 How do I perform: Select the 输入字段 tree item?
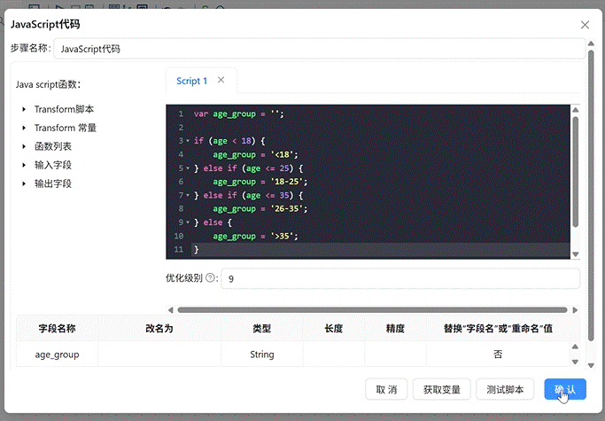pos(53,165)
